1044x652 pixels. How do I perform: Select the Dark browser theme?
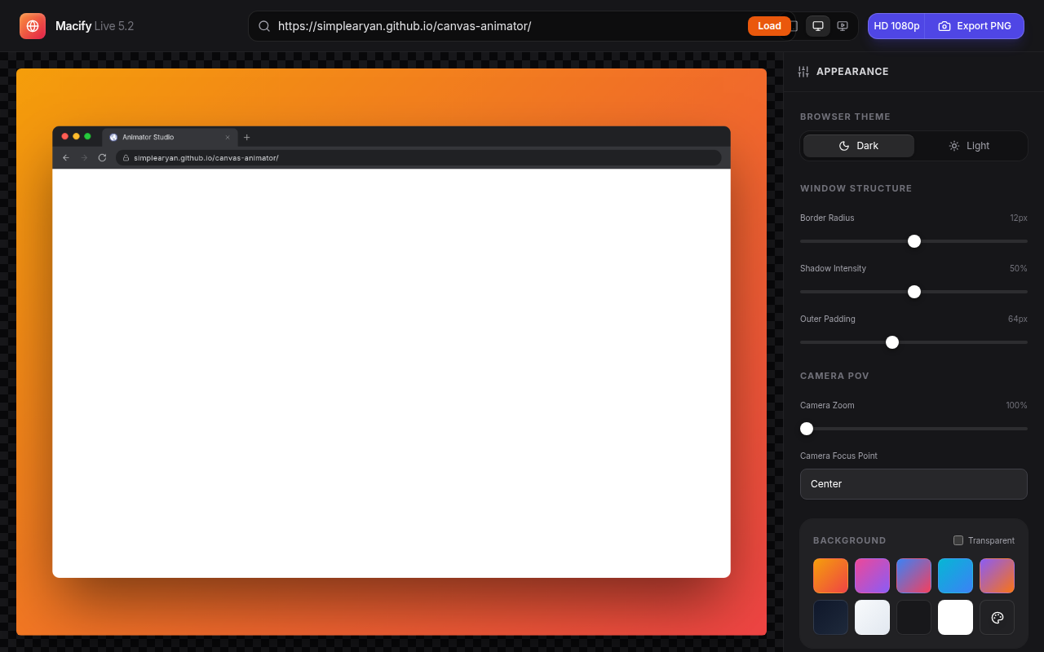(859, 146)
